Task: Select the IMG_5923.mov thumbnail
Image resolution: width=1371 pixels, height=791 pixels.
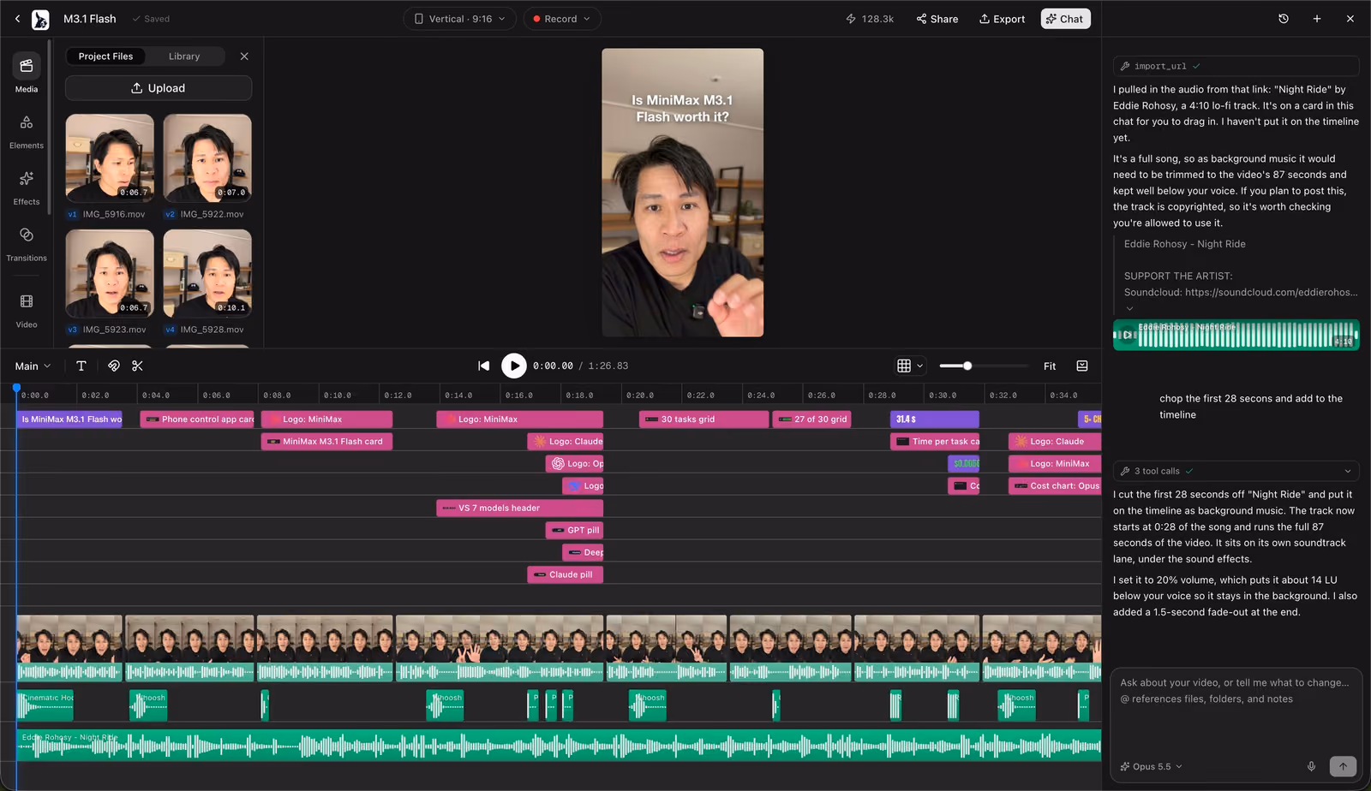Action: pyautogui.click(x=110, y=274)
